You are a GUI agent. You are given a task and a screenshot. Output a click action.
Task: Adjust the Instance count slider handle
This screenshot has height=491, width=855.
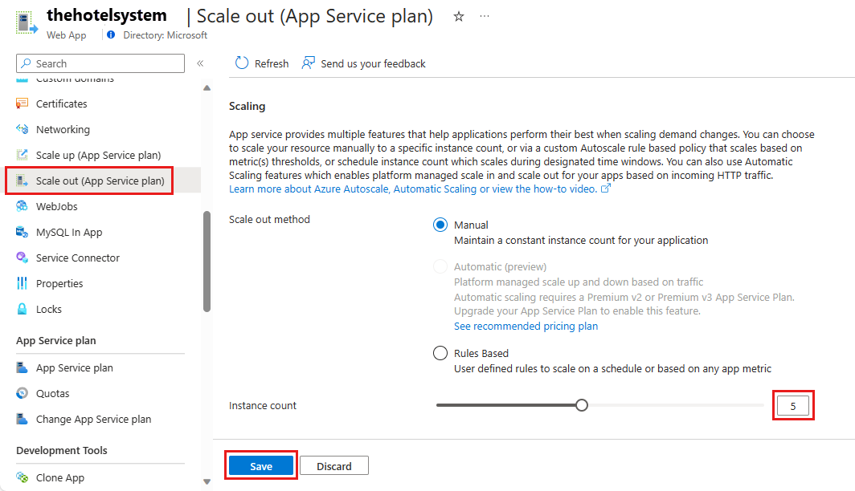pos(582,405)
